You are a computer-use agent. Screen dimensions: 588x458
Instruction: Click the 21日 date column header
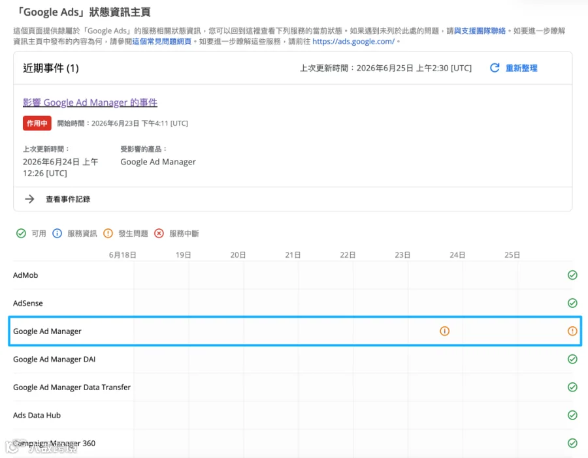click(x=293, y=255)
